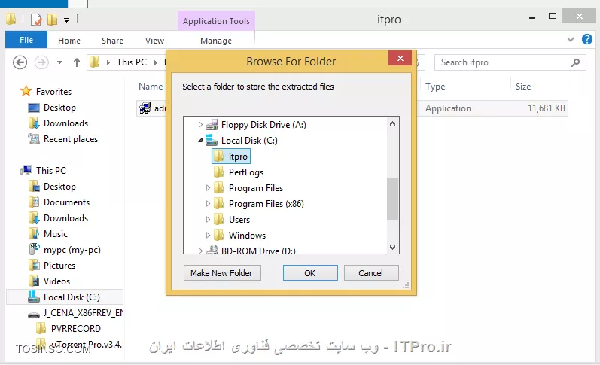This screenshot has width=600, height=365.
Task: Open PVRRECORD folder in navigation pane
Action: pyautogui.click(x=75, y=329)
